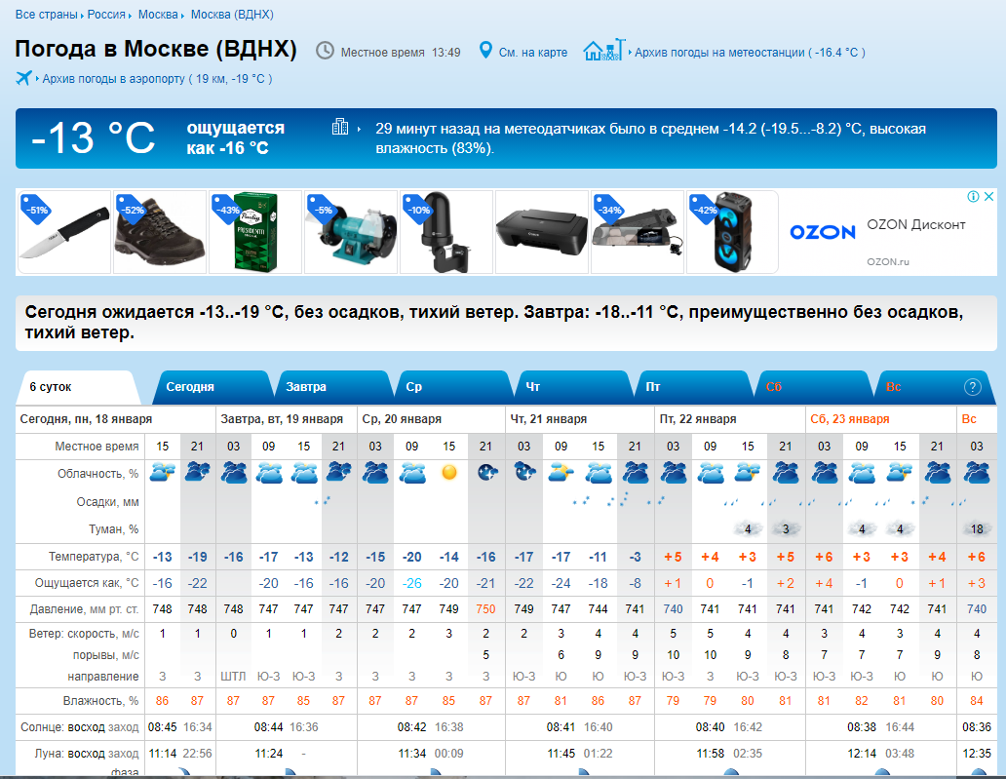Image resolution: width=1006 pixels, height=779 pixels.
Task: Click the Ср, 20 января header
Action: 402,419
